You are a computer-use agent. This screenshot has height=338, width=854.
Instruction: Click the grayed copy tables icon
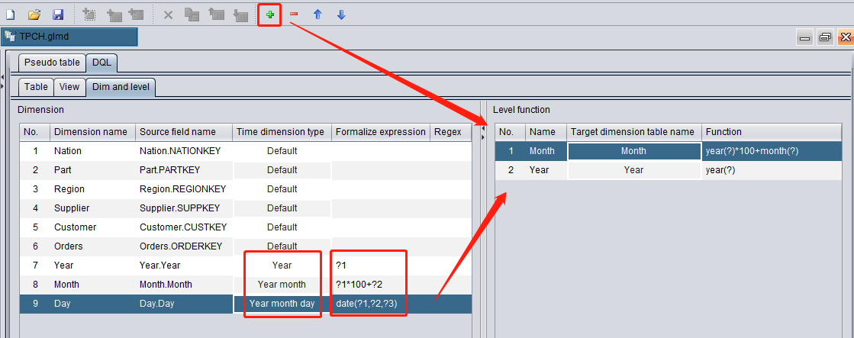(x=192, y=15)
